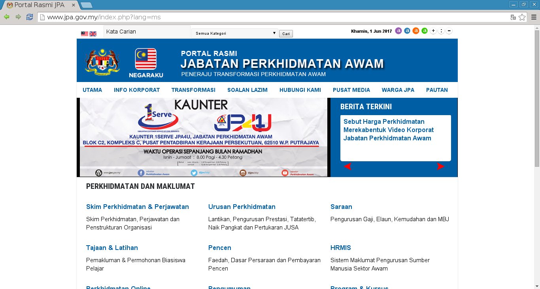Open the translate page icon in the address bar
This screenshot has height=289, width=540.
pos(513,17)
